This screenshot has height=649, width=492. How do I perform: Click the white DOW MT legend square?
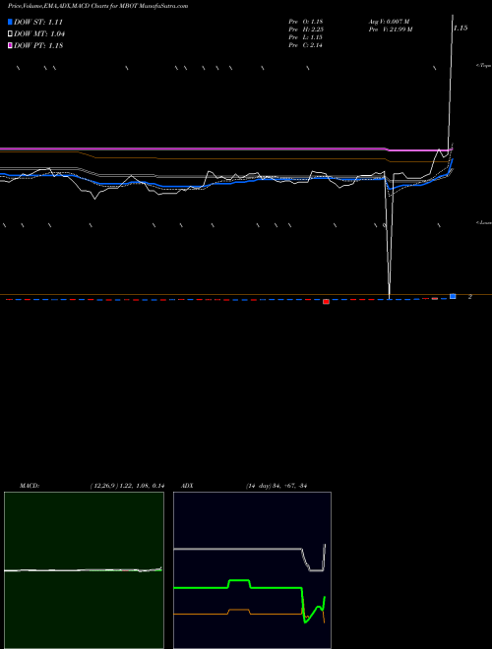[x=11, y=33]
